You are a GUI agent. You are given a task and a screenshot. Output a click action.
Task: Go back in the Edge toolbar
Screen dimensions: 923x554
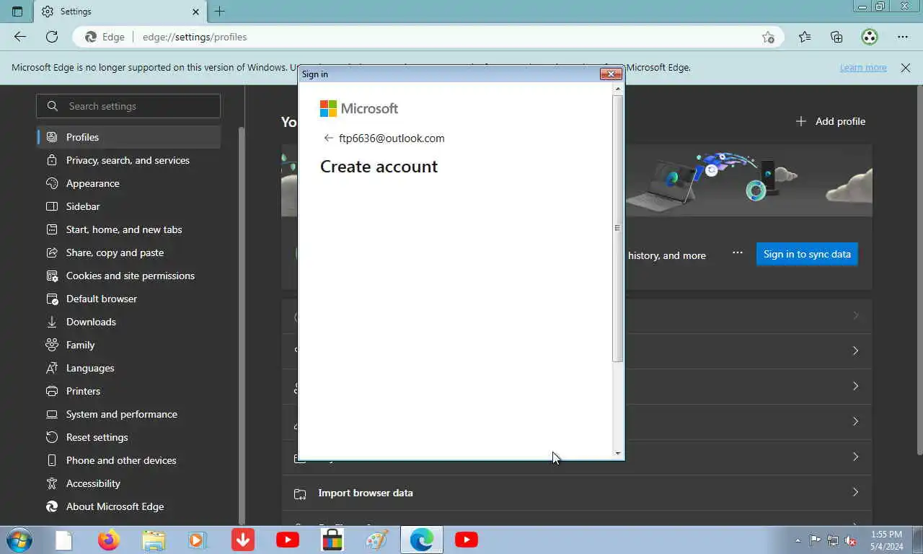[x=20, y=37]
